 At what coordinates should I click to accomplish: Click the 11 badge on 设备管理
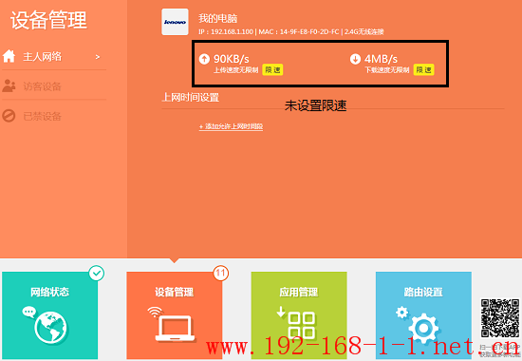(221, 274)
